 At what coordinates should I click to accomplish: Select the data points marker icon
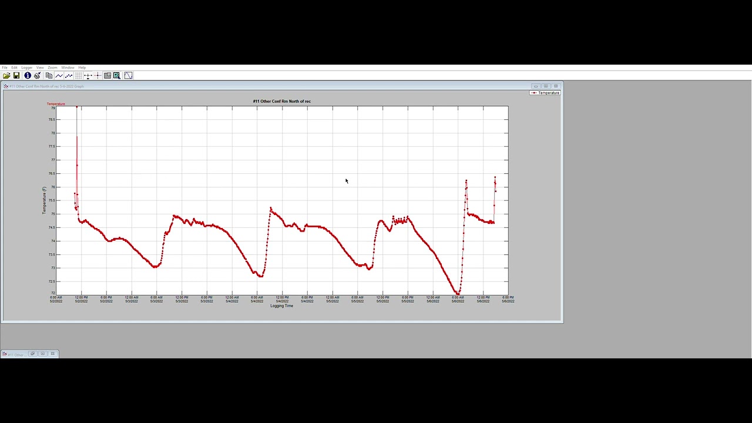tap(69, 75)
